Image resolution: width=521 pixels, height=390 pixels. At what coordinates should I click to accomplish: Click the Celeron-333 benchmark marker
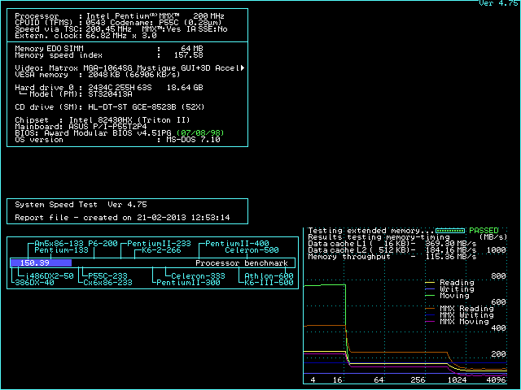198,276
